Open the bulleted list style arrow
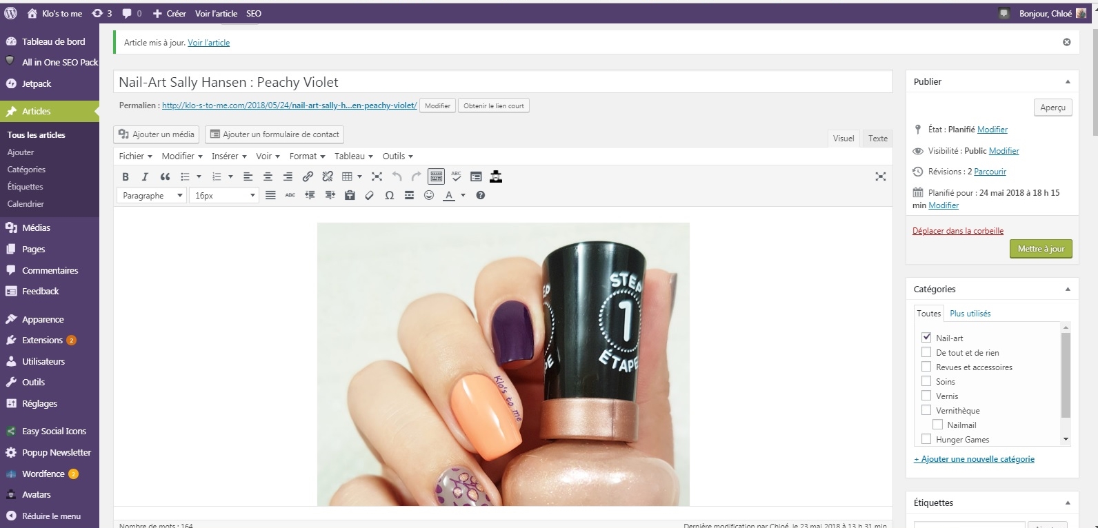The image size is (1098, 528). click(x=199, y=177)
